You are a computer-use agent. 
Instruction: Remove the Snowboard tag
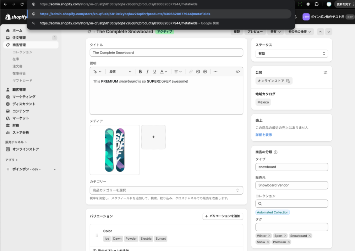point(310,236)
